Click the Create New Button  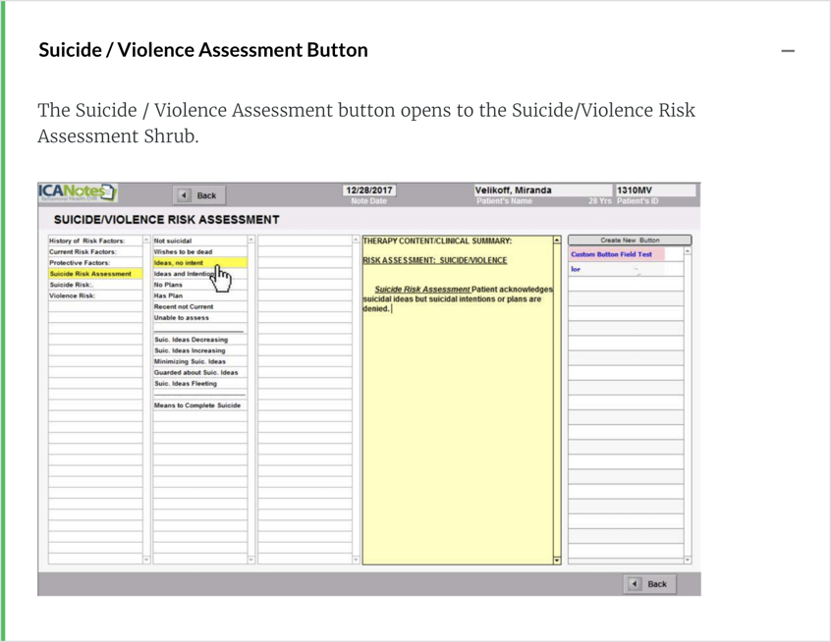tap(630, 241)
